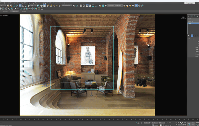This screenshot has height=126, width=199.
Task: Open the Hierarchy panel icon
Action: point(195,16)
